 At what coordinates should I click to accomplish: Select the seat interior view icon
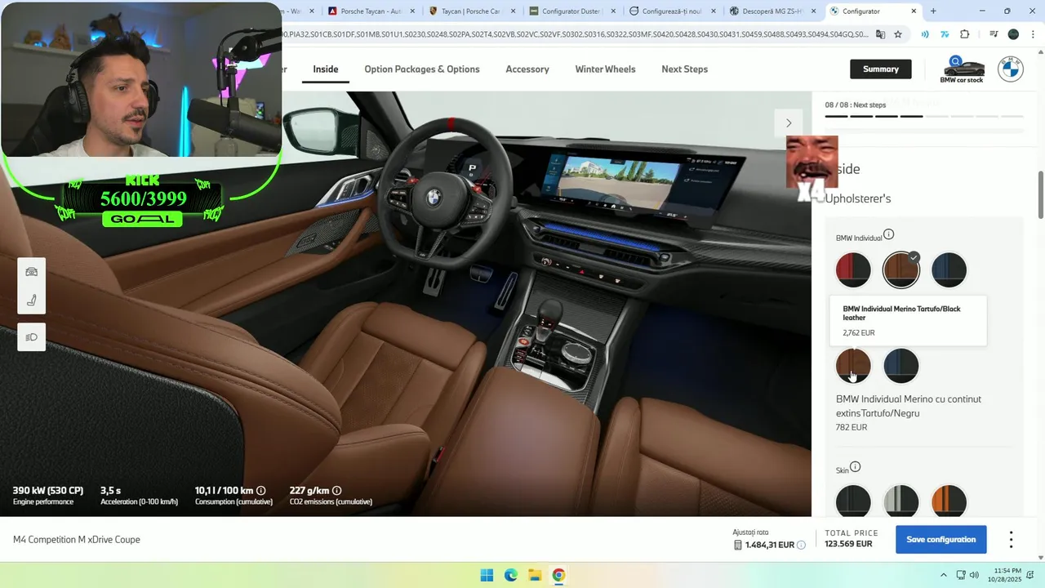pos(32,300)
